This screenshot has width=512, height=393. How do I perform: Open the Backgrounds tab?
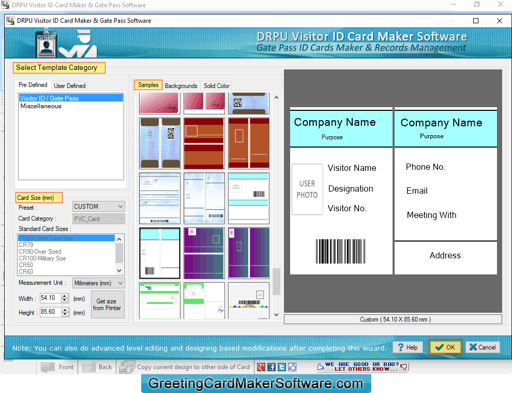[x=181, y=85]
